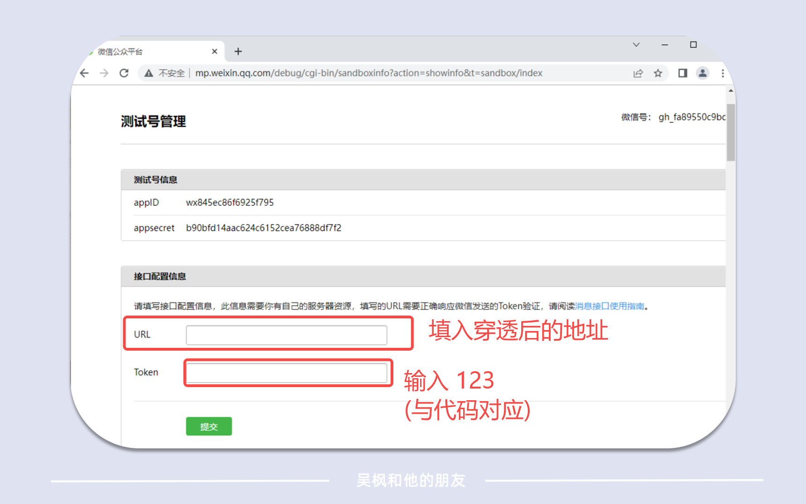
Task: Select appID value wx845ec86f6925f795
Action: (x=230, y=202)
